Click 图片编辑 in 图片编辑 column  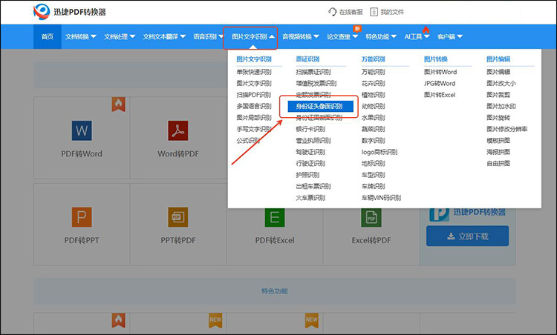coord(498,72)
